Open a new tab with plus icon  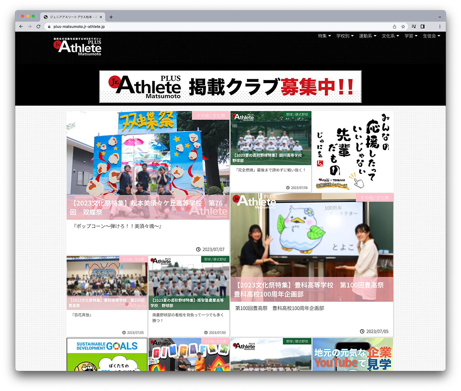pos(111,17)
